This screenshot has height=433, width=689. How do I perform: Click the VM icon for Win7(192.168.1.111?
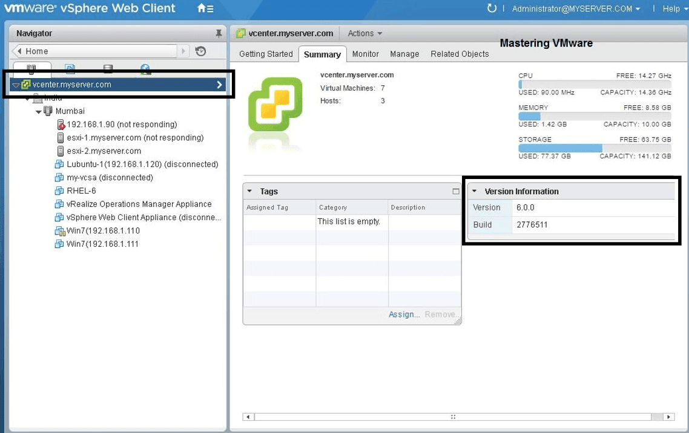click(59, 244)
